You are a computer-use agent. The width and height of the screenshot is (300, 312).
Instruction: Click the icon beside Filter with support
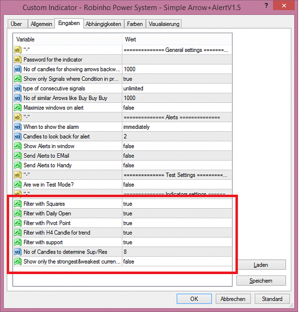pos(17,242)
